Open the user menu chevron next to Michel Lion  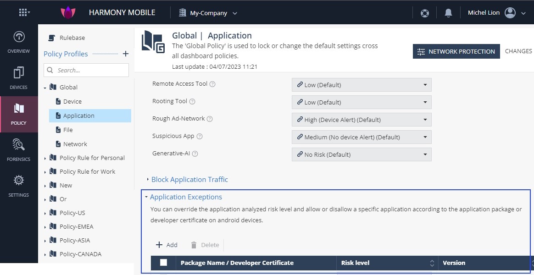coord(523,13)
